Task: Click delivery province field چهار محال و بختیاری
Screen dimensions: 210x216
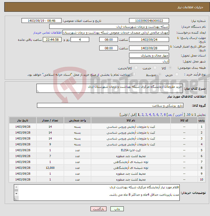Action: [149, 55]
